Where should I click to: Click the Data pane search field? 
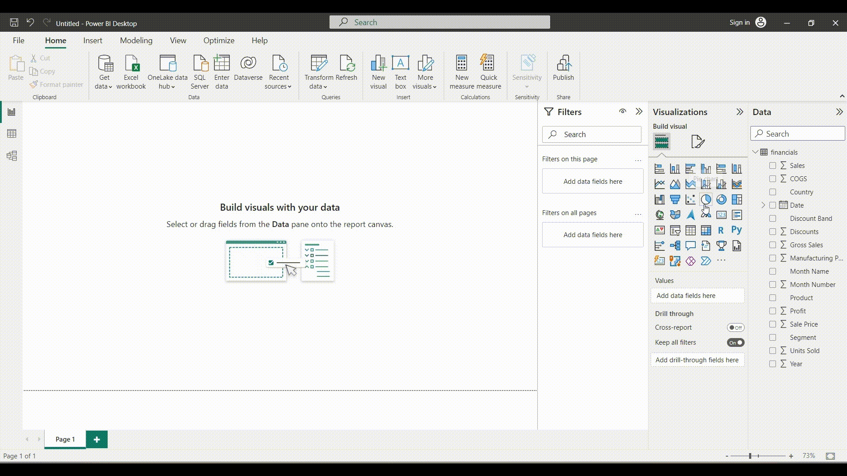pos(798,134)
